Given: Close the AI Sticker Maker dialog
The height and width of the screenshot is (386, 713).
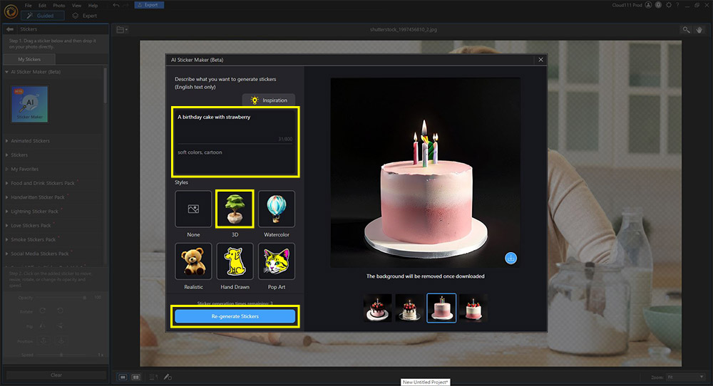Looking at the screenshot, I should click(540, 60).
